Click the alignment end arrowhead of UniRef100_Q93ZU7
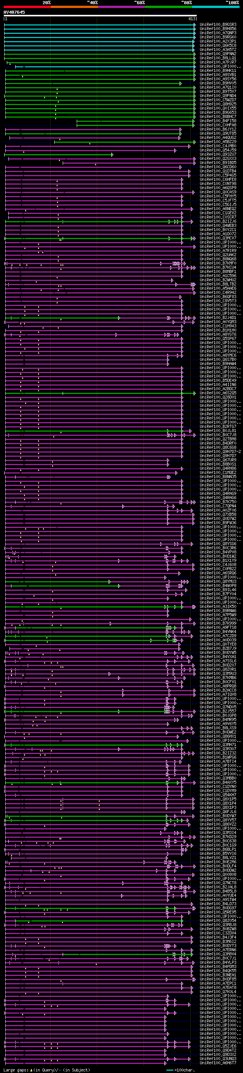Screen dimensions: 243x1073 pos(112,155)
